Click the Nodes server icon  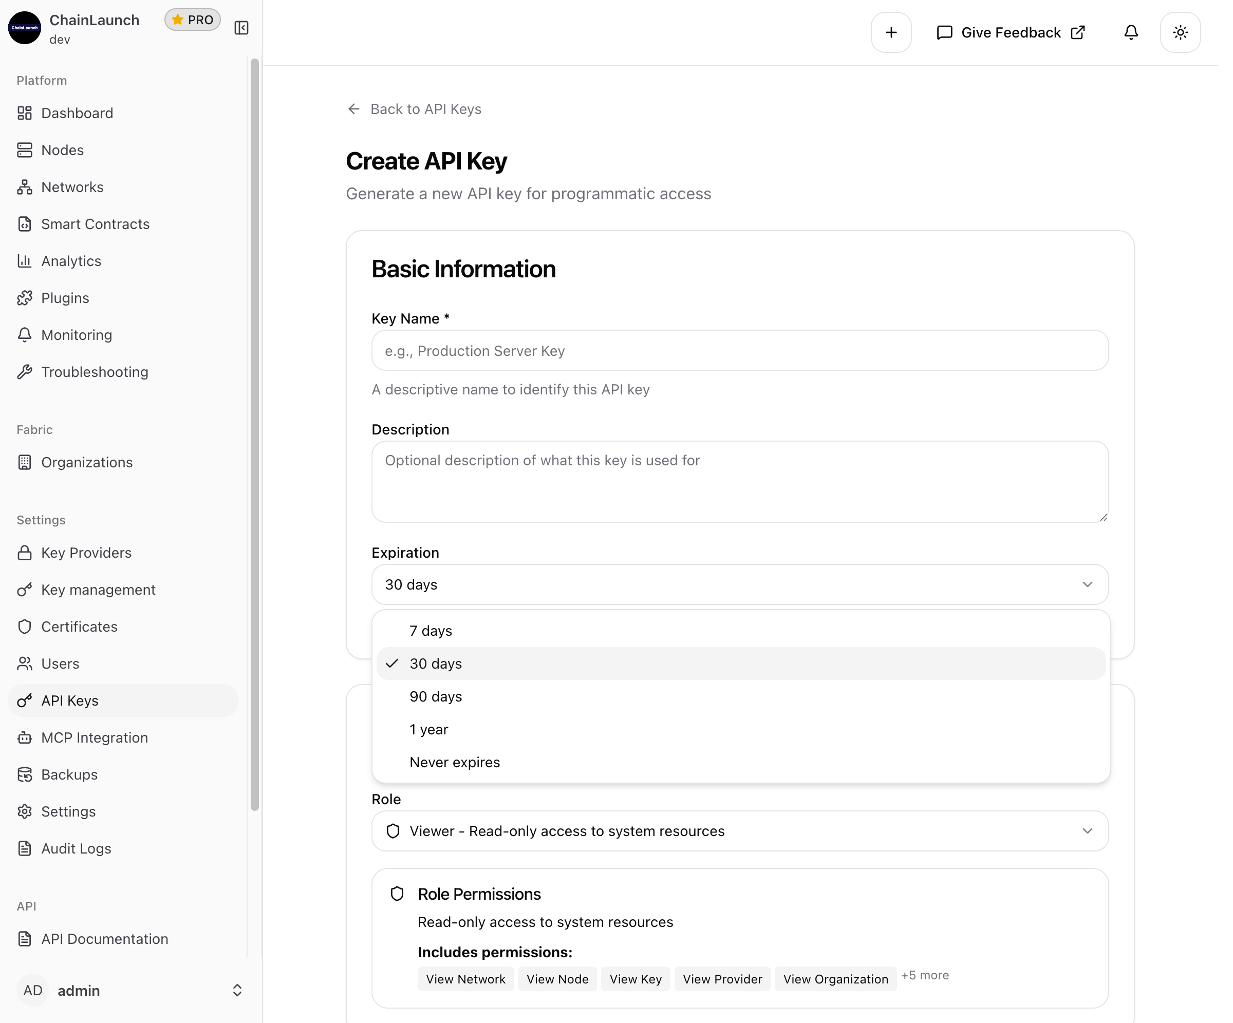pos(25,150)
